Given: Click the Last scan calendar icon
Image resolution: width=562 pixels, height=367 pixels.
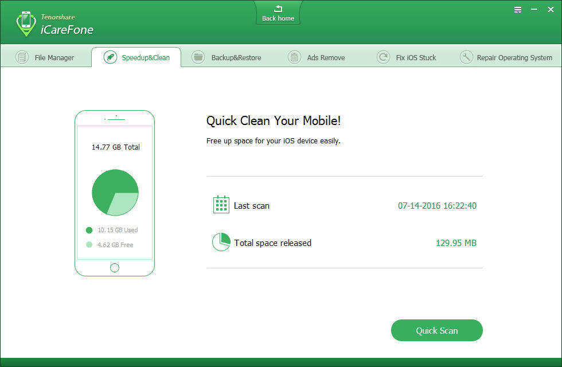Looking at the screenshot, I should [221, 205].
